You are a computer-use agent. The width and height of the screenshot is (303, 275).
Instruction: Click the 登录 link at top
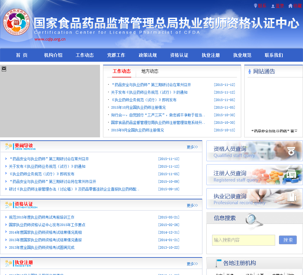tap(280, 6)
